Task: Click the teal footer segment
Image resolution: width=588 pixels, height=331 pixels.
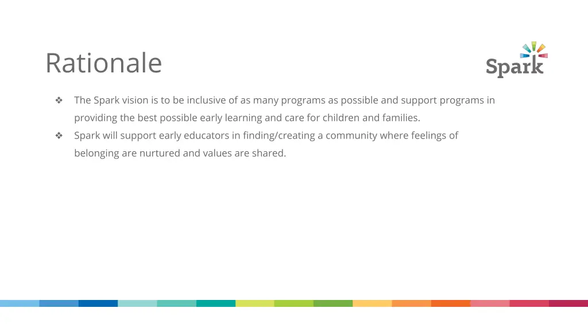Action: point(216,303)
